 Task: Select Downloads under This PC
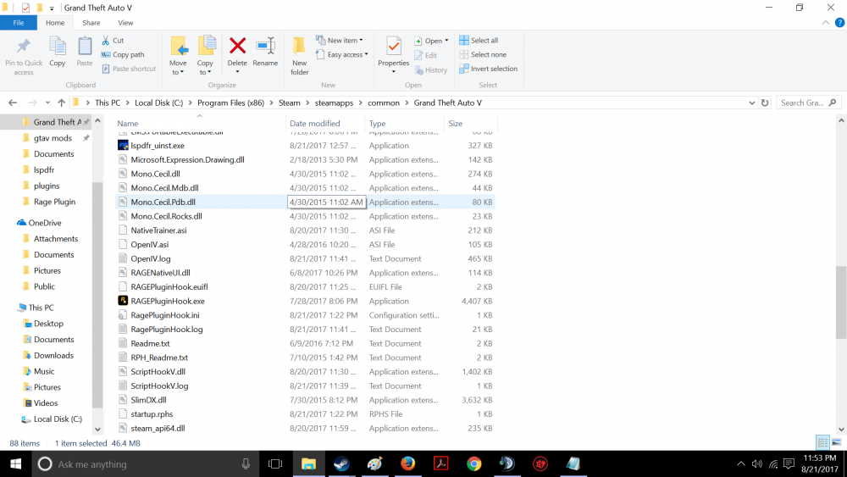click(x=53, y=356)
